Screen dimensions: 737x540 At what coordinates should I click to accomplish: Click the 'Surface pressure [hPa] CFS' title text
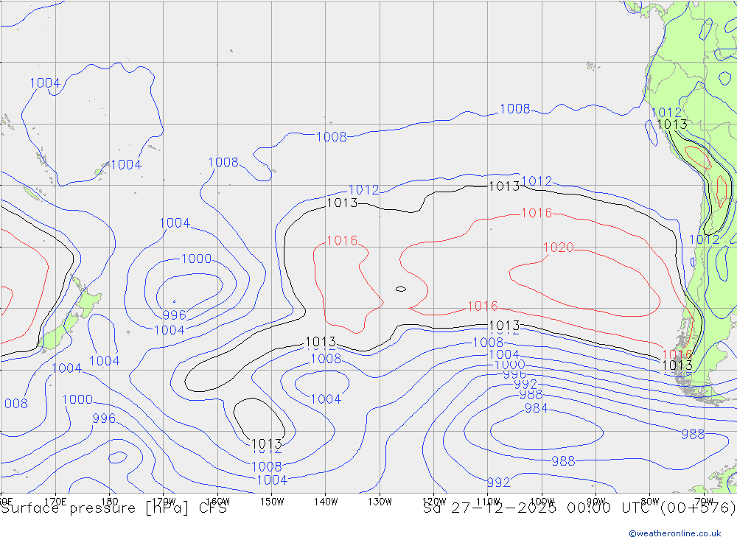pos(113,508)
